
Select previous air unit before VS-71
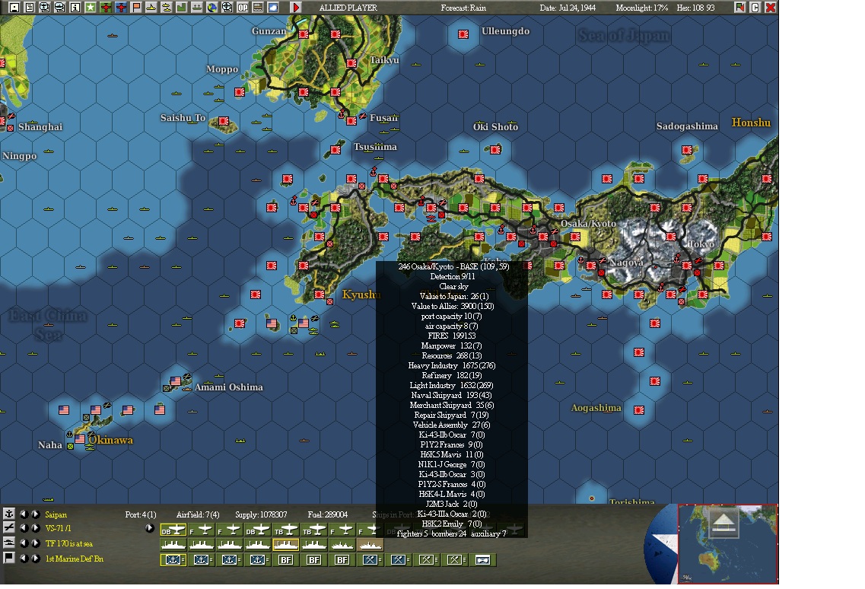pyautogui.click(x=23, y=528)
